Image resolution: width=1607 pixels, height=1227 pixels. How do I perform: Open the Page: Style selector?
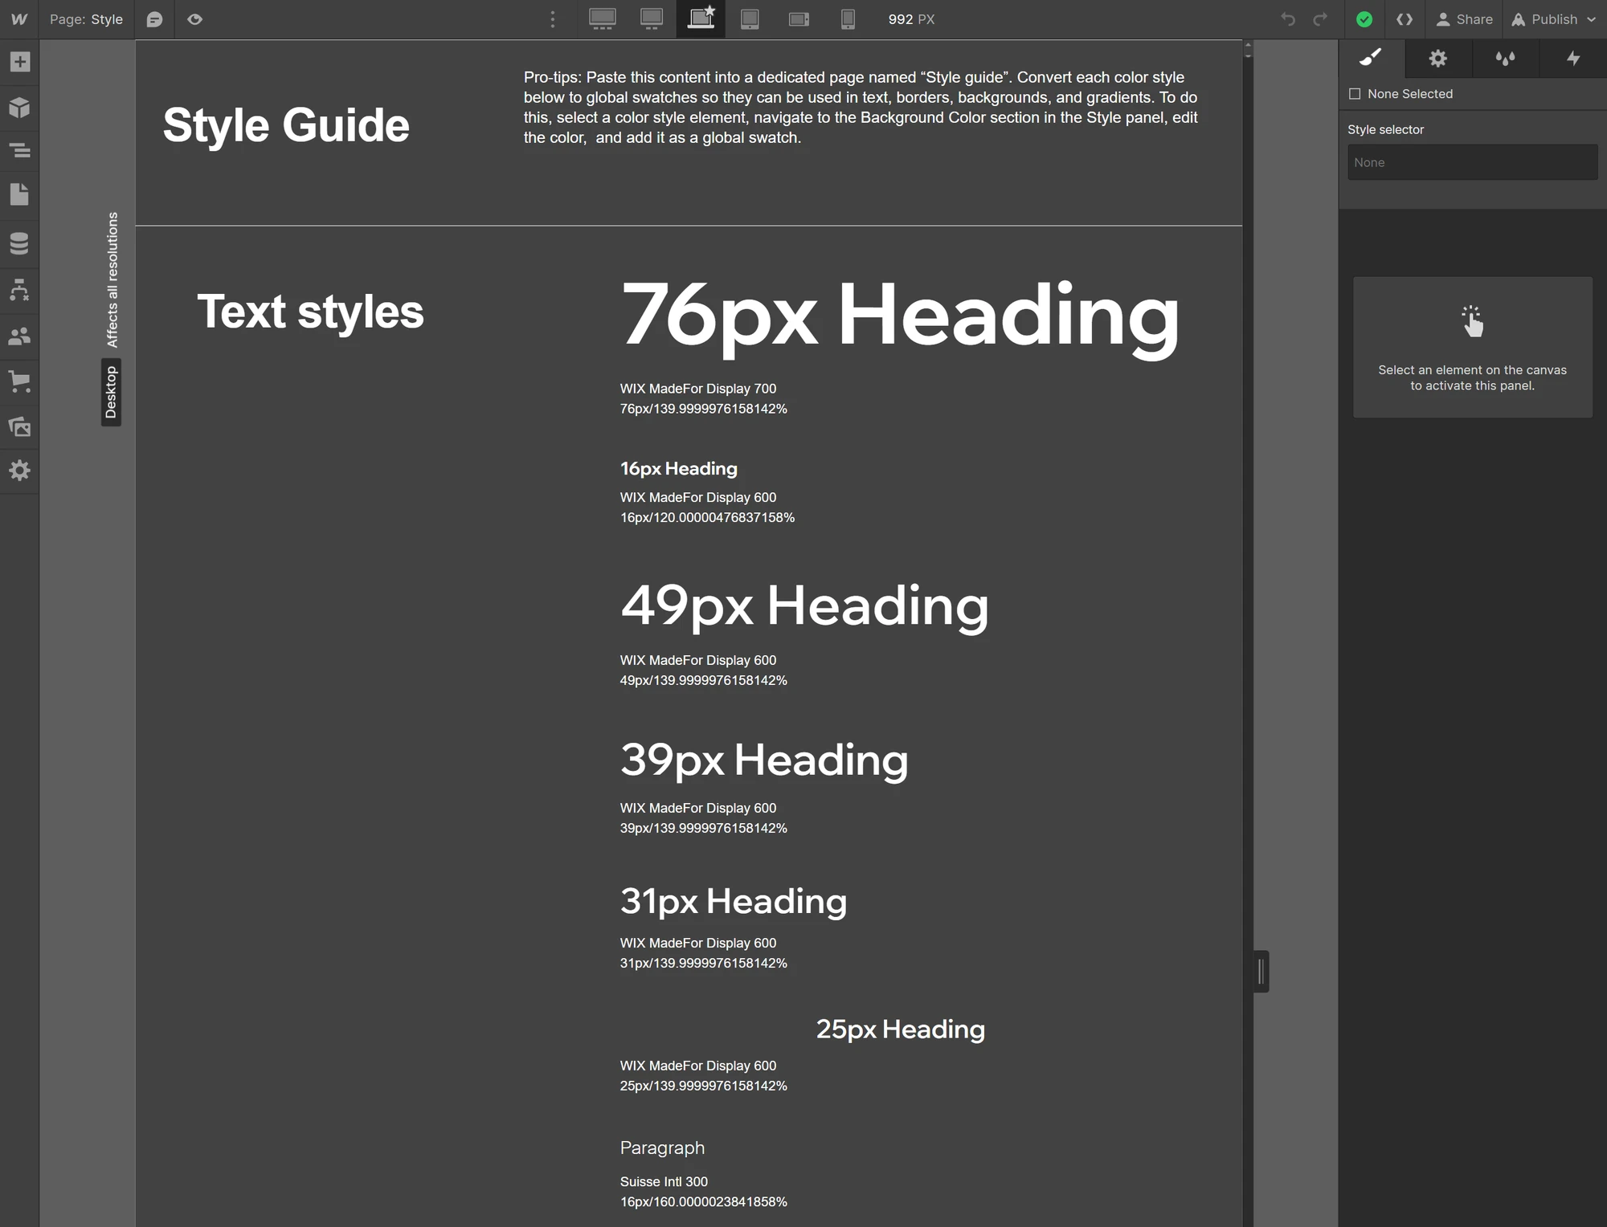(x=86, y=19)
